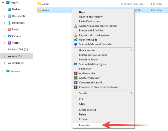The image size is (168, 131).
Task: Expand the Network node in sidebar
Action: [3, 71]
